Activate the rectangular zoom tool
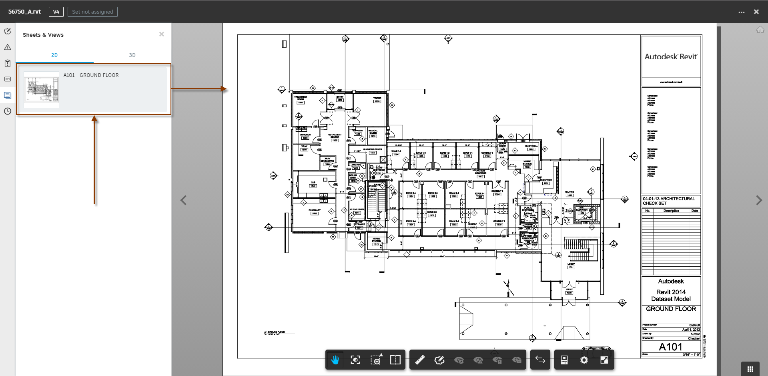 (x=376, y=360)
